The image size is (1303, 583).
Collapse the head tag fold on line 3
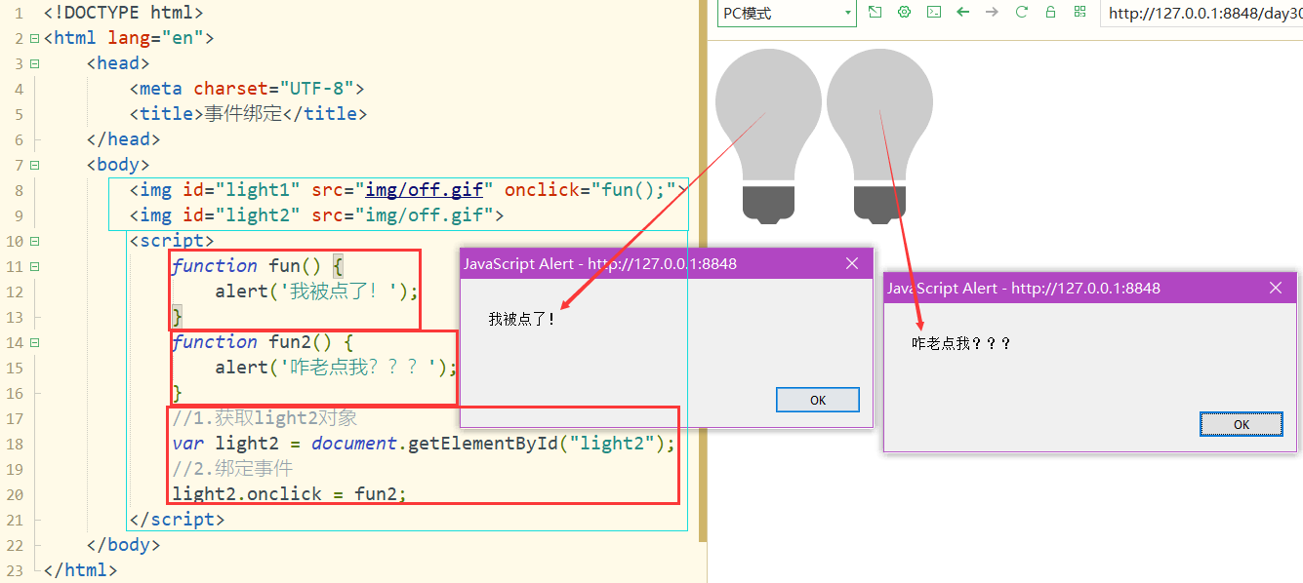pos(35,63)
